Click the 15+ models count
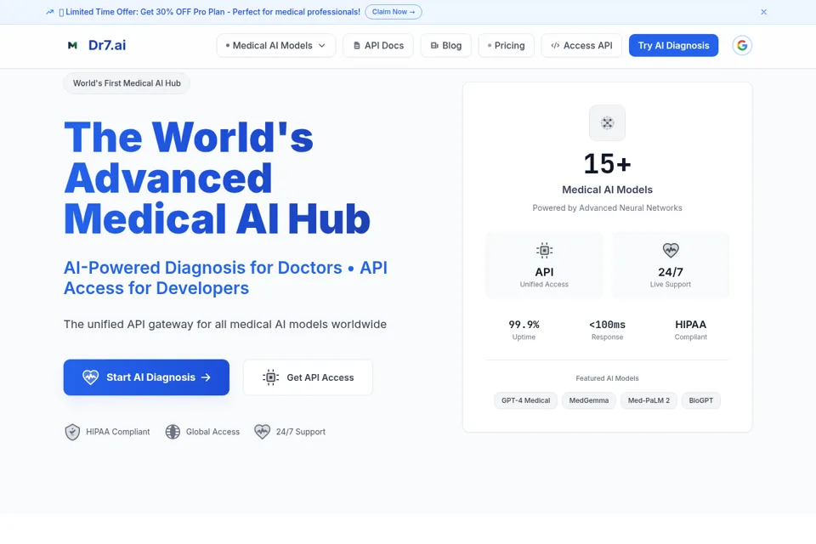816x544 pixels. [607, 163]
